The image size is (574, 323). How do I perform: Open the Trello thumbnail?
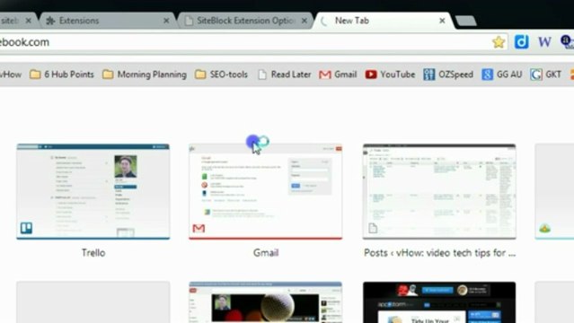click(x=93, y=192)
